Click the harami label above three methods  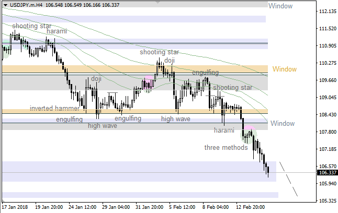(x=224, y=130)
